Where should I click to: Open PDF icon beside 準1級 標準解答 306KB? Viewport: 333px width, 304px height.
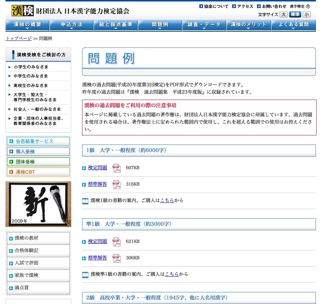click(116, 258)
